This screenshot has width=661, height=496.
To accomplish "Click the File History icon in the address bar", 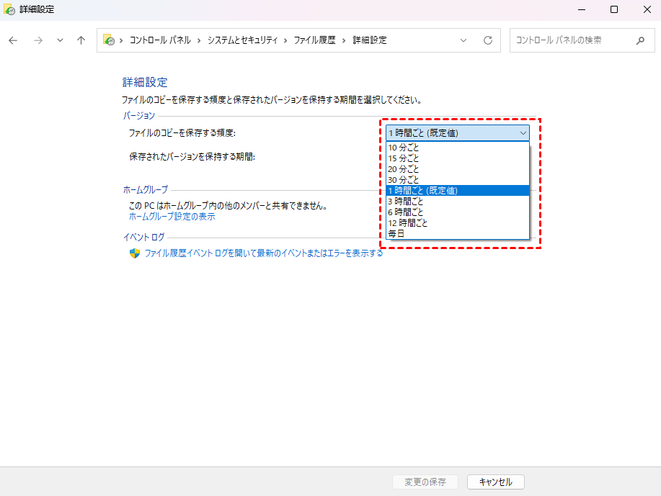I will click(109, 40).
